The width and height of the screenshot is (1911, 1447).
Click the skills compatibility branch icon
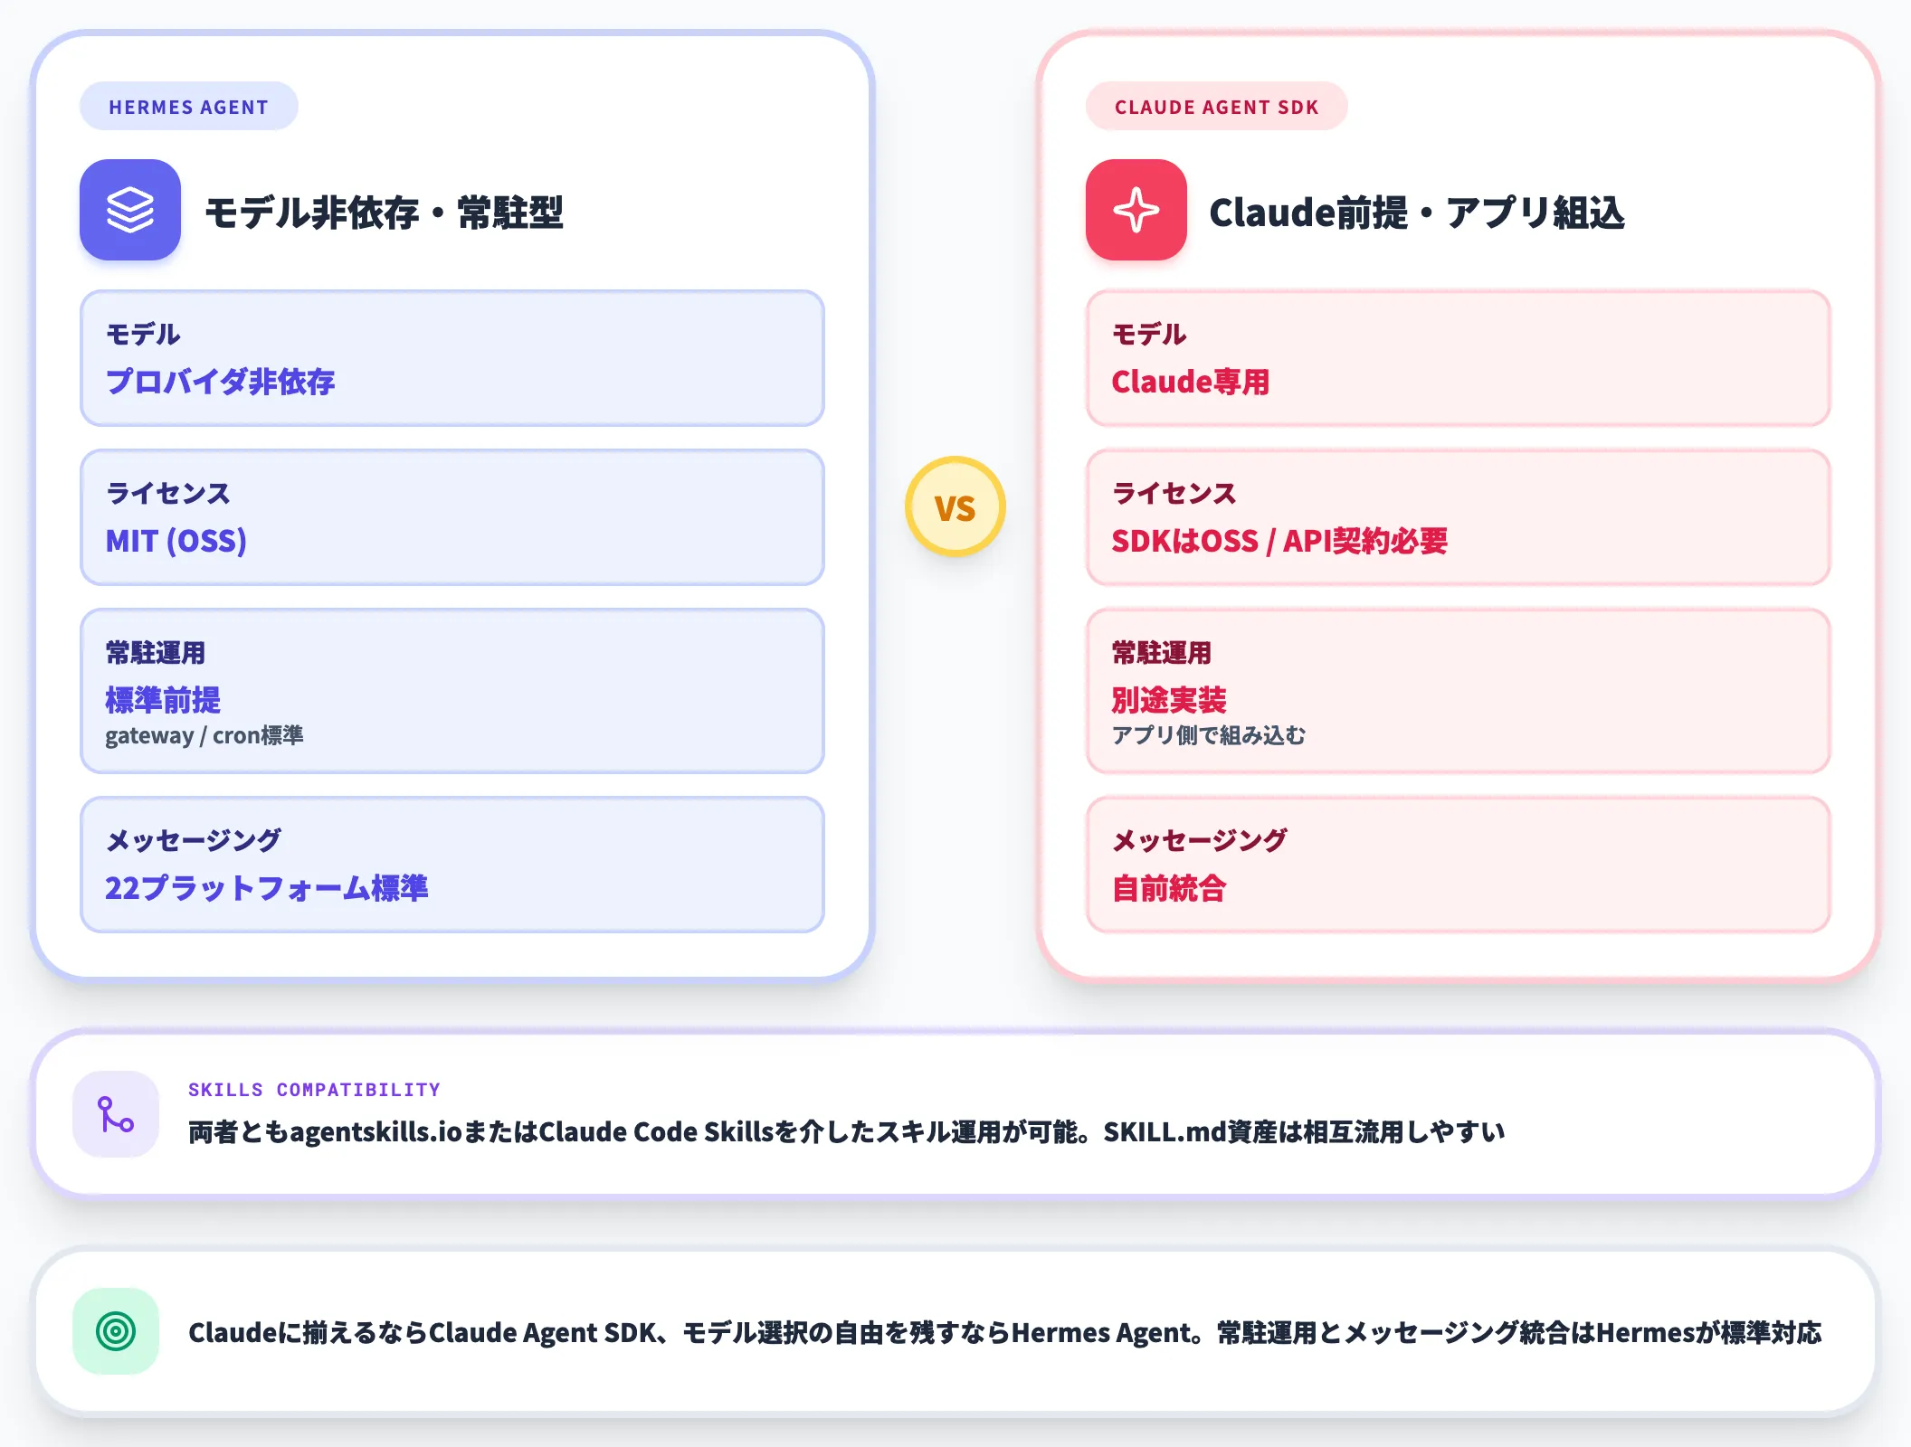116,1114
